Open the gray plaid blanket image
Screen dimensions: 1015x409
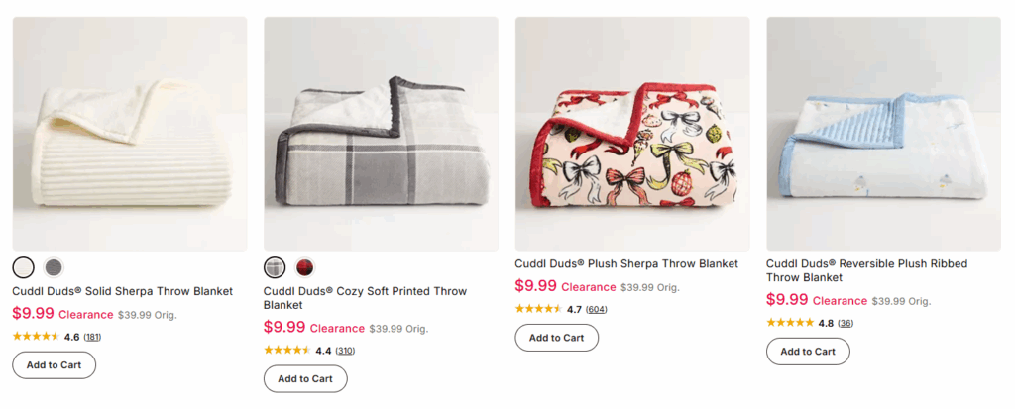[381, 134]
